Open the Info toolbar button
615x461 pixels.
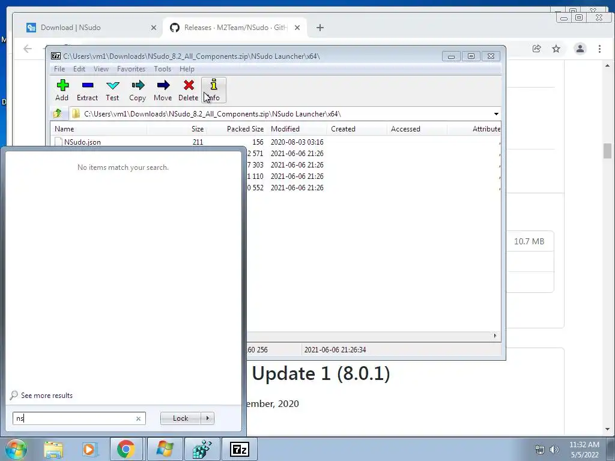click(x=214, y=90)
